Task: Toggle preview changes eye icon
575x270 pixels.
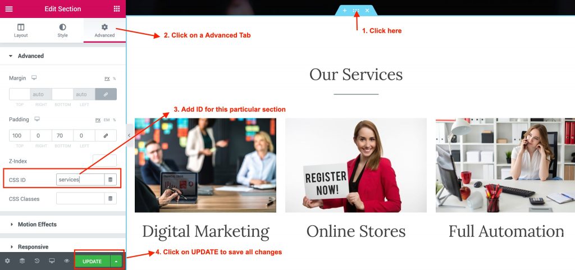Action: click(x=67, y=261)
